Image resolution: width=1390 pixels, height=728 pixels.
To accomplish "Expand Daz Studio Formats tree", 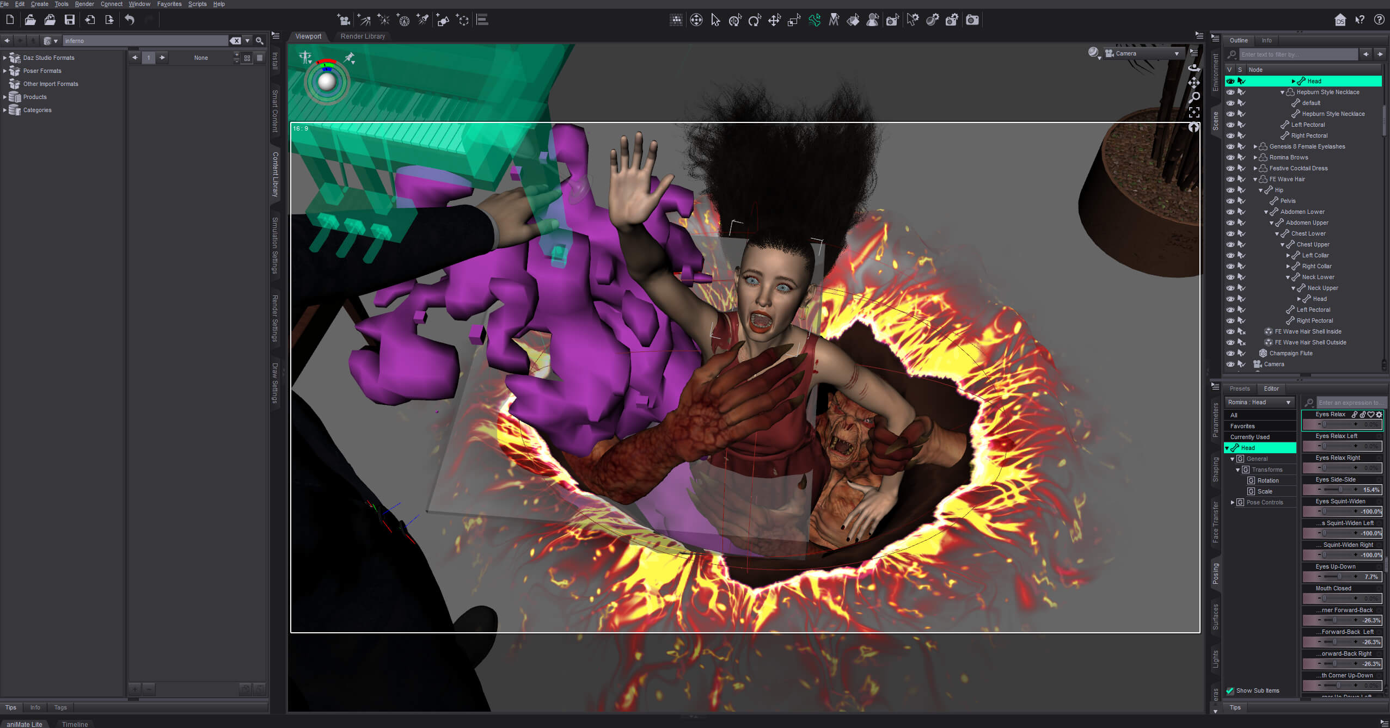I will (x=5, y=58).
